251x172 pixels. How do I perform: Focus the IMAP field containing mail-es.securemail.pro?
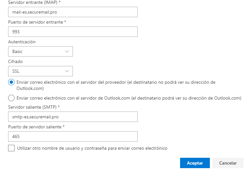coord(73,12)
